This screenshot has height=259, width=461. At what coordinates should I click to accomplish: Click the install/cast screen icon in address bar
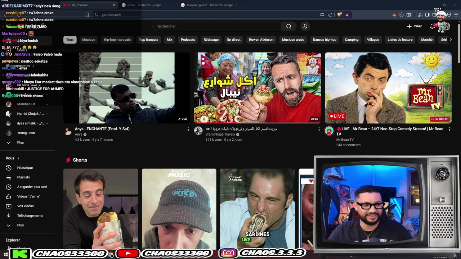[x=322, y=15]
